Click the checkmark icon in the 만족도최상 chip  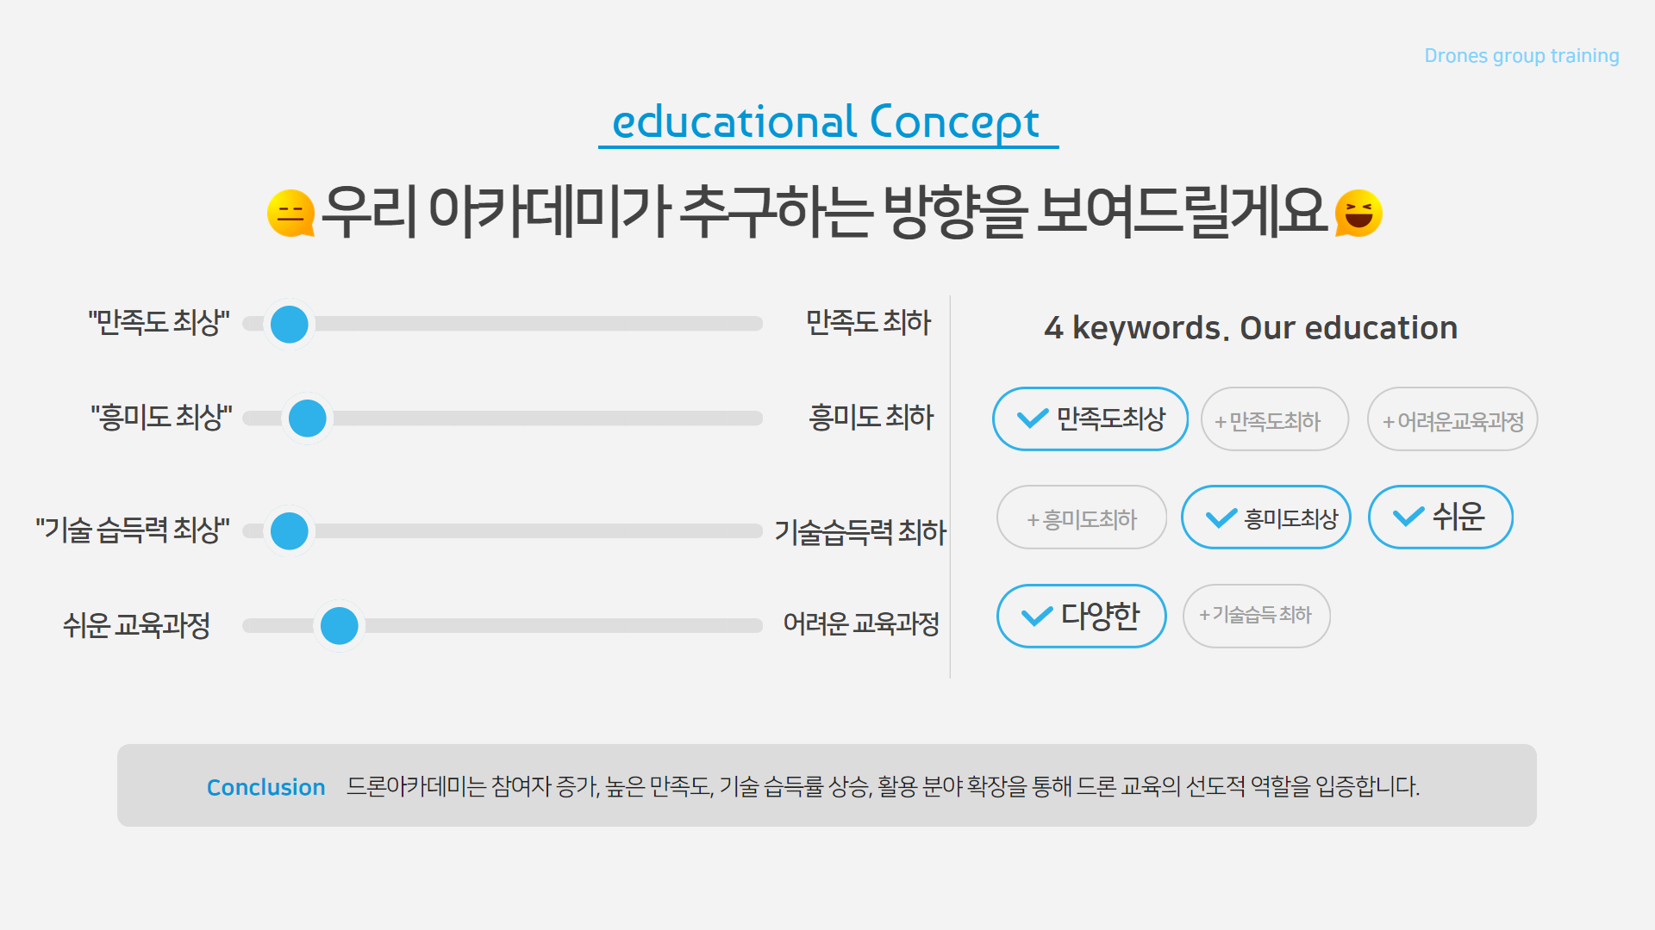tap(1032, 418)
